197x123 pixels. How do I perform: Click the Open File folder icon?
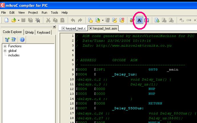(x=14, y=20)
